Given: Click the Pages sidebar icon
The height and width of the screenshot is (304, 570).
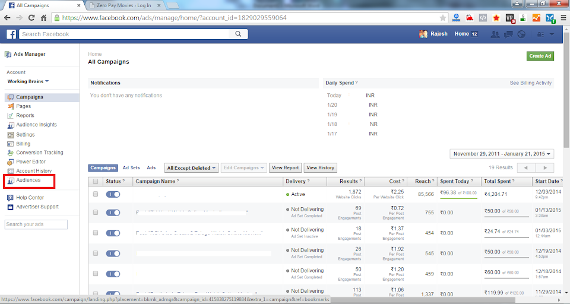Looking at the screenshot, I should coord(11,106).
